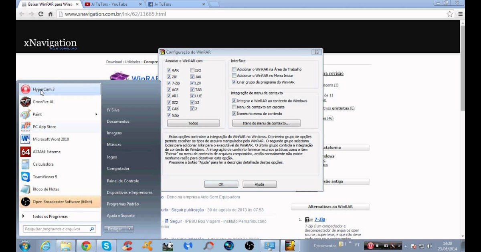Open shutdown options arrow beside Desligar
This screenshot has width=481, height=252.
[129, 229]
